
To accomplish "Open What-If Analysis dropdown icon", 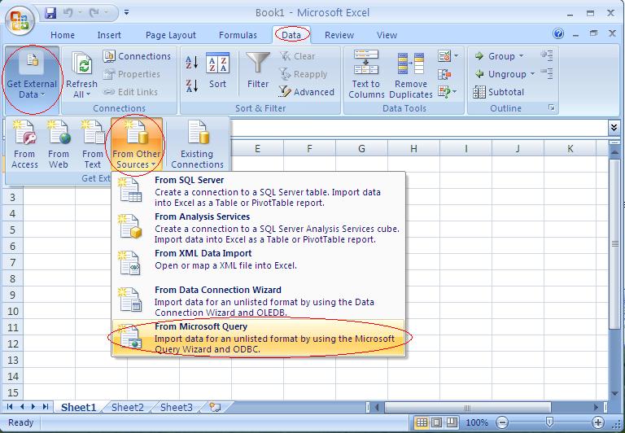I will 448,92.
